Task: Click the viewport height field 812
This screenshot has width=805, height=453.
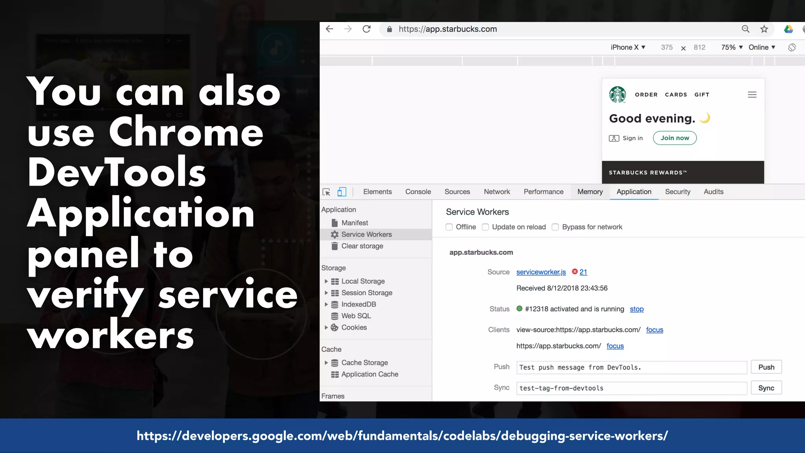Action: pos(699,48)
